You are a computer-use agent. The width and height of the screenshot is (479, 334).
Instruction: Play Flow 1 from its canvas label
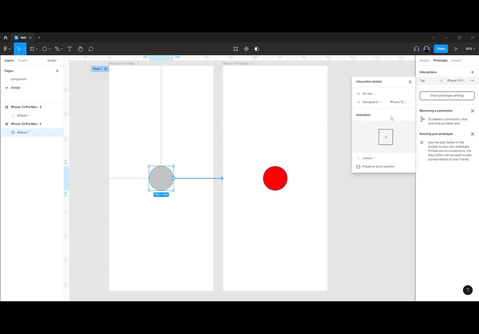[x=106, y=69]
